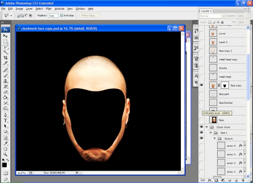Open the Analysis menu
This screenshot has width=253, height=183.
(59, 9)
